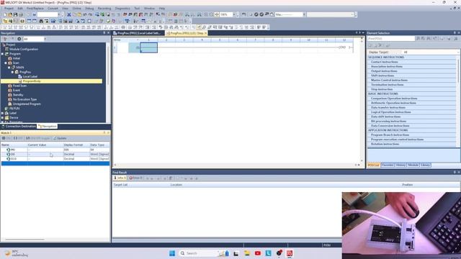Click the New project toolbar icon
This screenshot has height=259, width=461.
click(x=5, y=14)
